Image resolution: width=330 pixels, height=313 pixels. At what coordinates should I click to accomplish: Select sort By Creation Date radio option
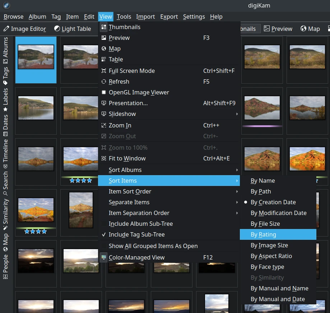278,202
